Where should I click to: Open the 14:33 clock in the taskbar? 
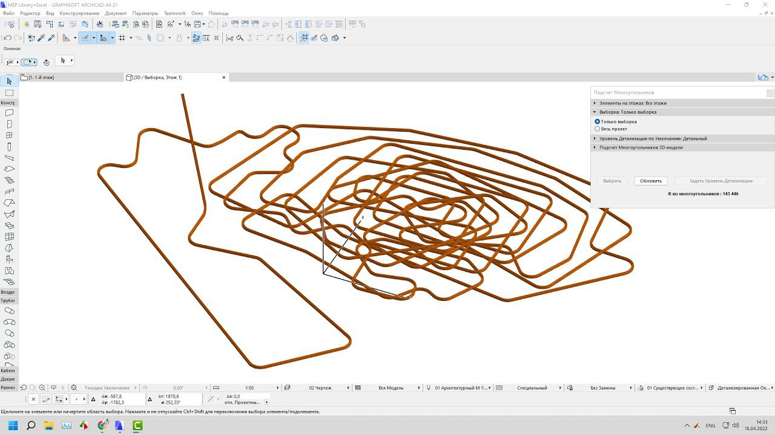click(x=756, y=425)
